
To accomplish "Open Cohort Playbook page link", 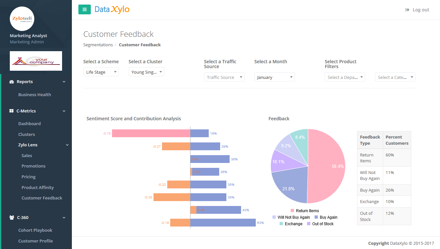I will (35, 230).
